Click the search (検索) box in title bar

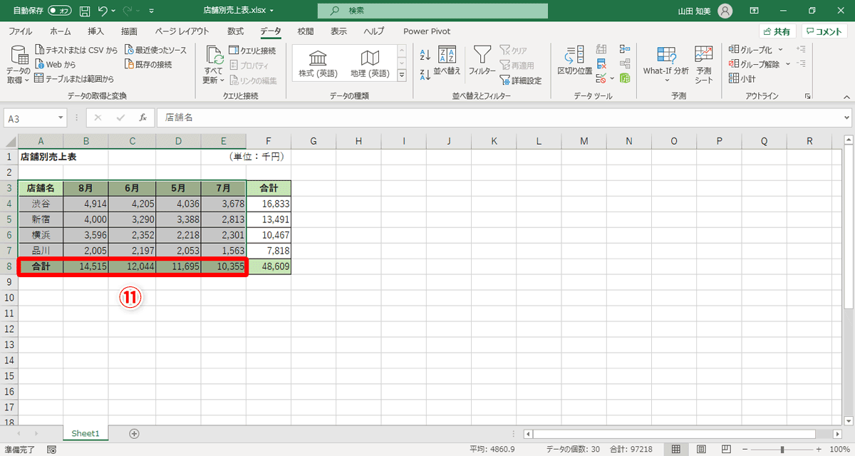[x=432, y=11]
